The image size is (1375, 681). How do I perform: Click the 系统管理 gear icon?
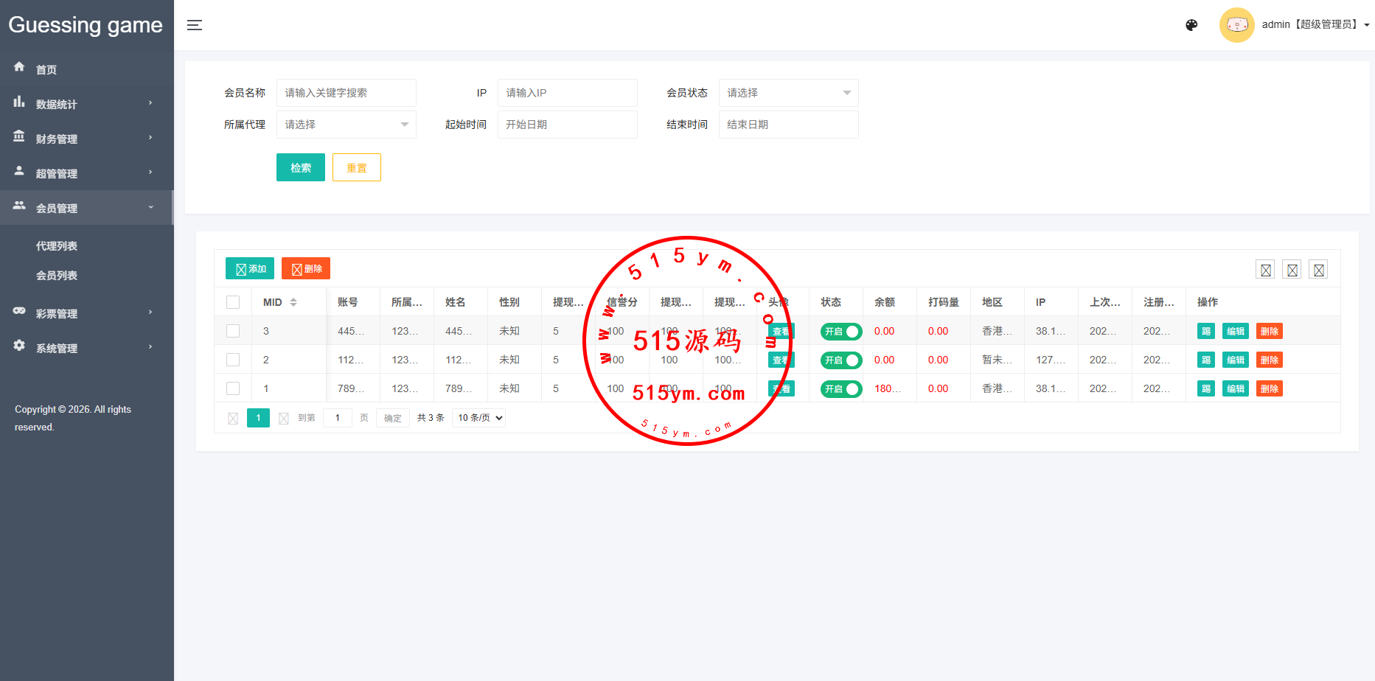pos(19,346)
